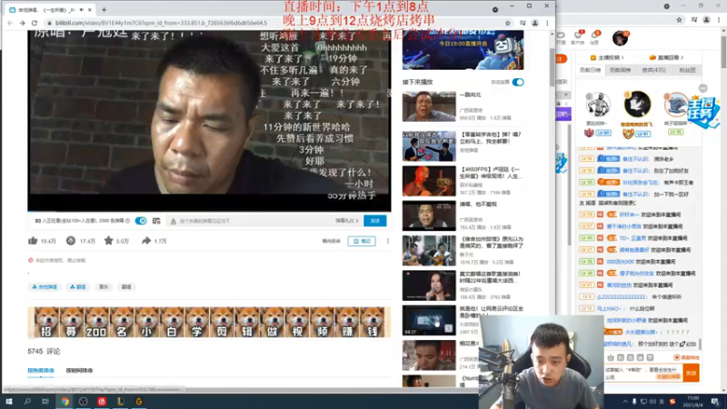Open the first blue tag under video

pos(45,287)
